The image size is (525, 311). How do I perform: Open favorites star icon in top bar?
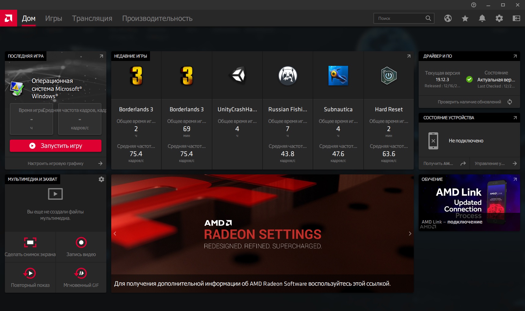pos(465,18)
